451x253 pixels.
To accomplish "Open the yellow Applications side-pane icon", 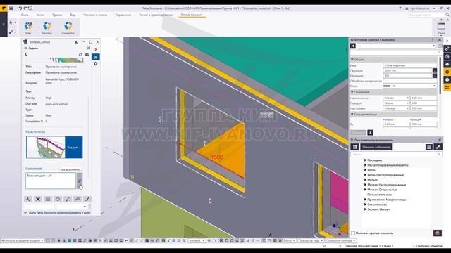I will (x=447, y=87).
